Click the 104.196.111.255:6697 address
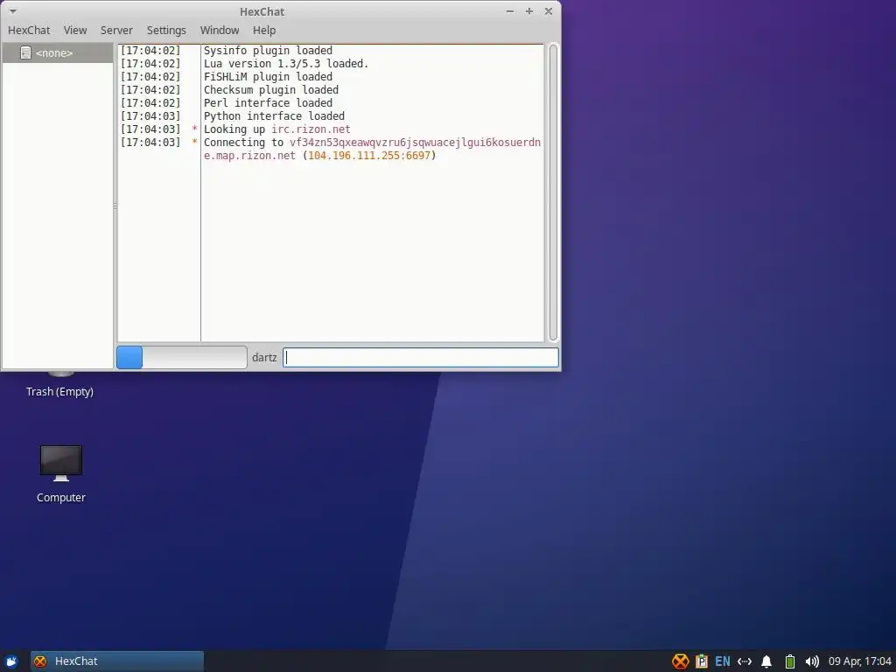Screen dimensions: 896x672 coord(369,156)
